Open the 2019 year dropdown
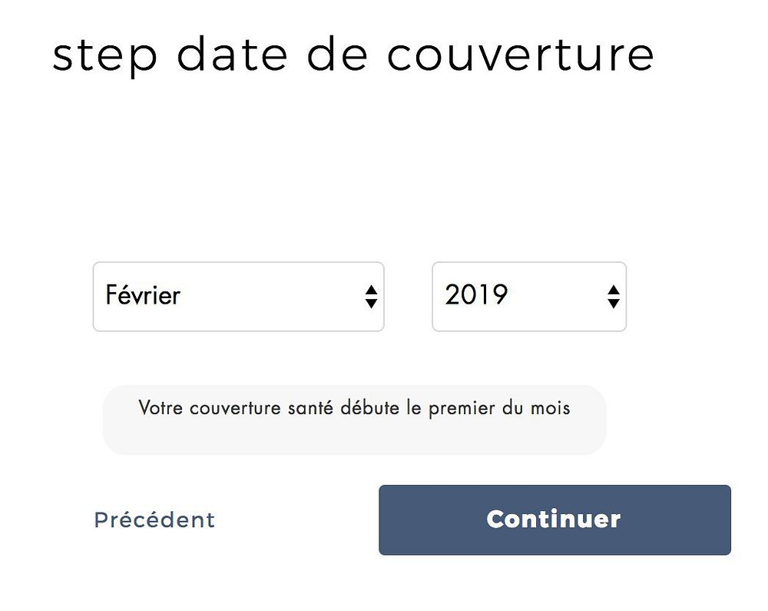Viewport: 768px width, 611px height. click(x=529, y=297)
